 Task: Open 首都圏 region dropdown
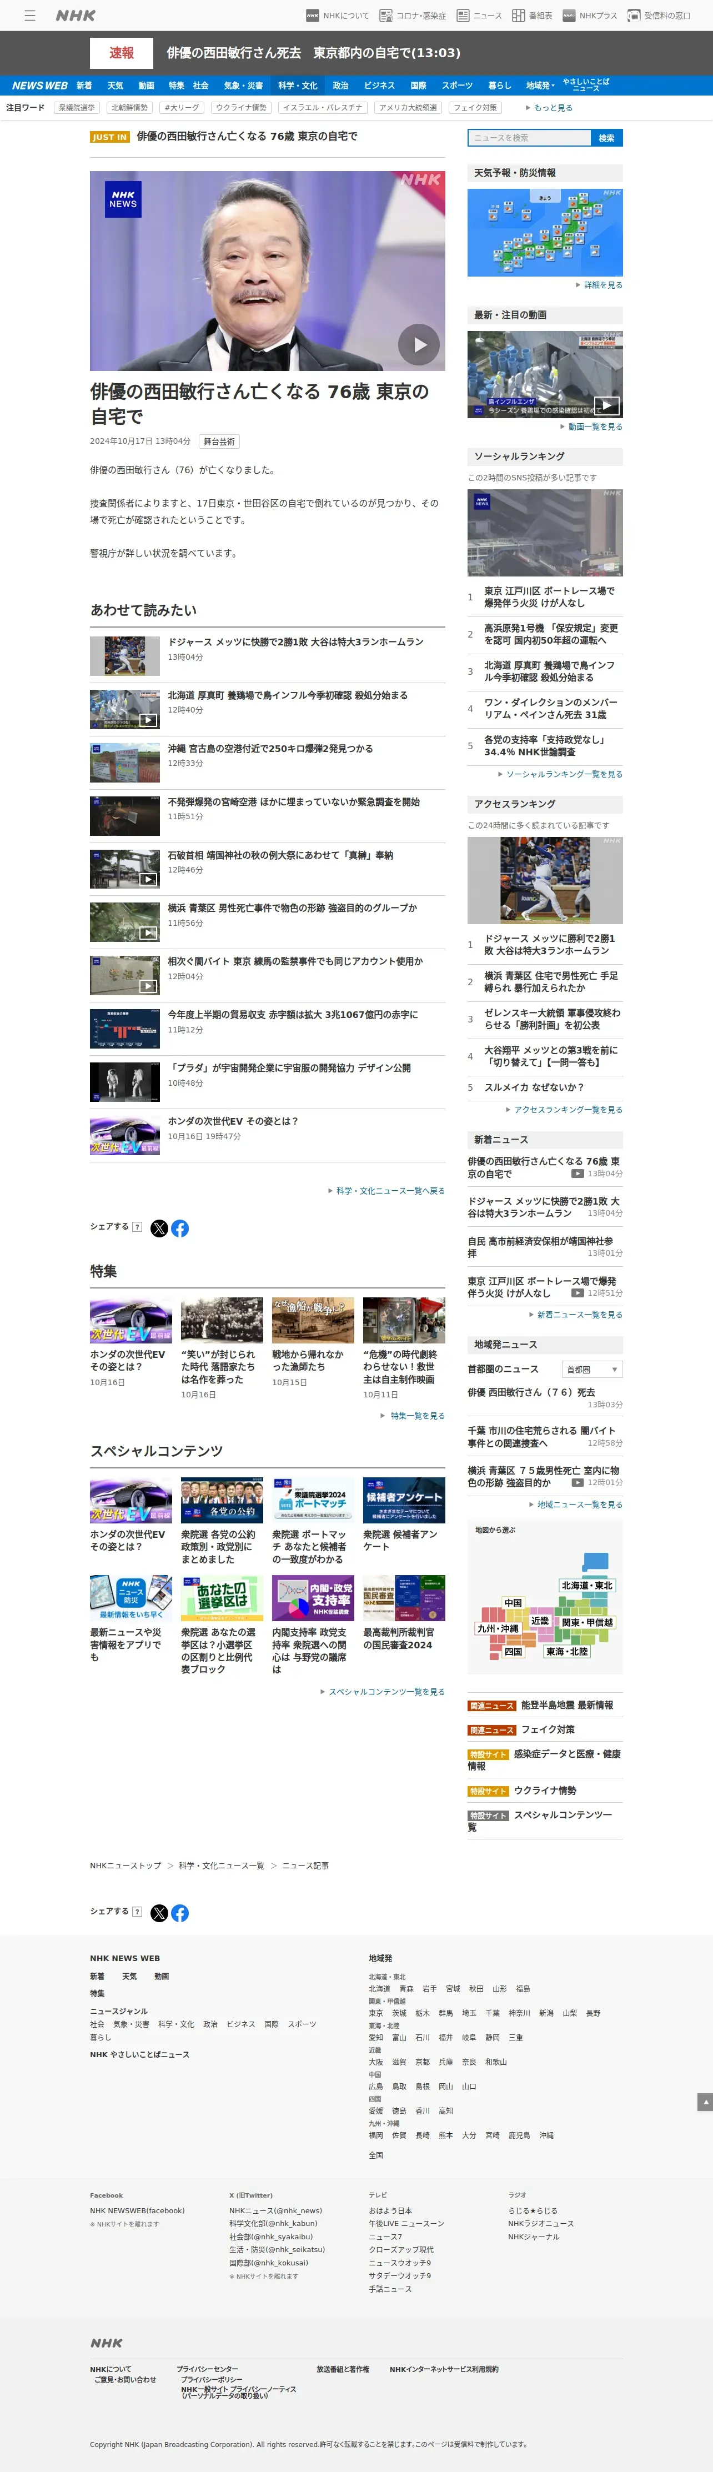593,1370
